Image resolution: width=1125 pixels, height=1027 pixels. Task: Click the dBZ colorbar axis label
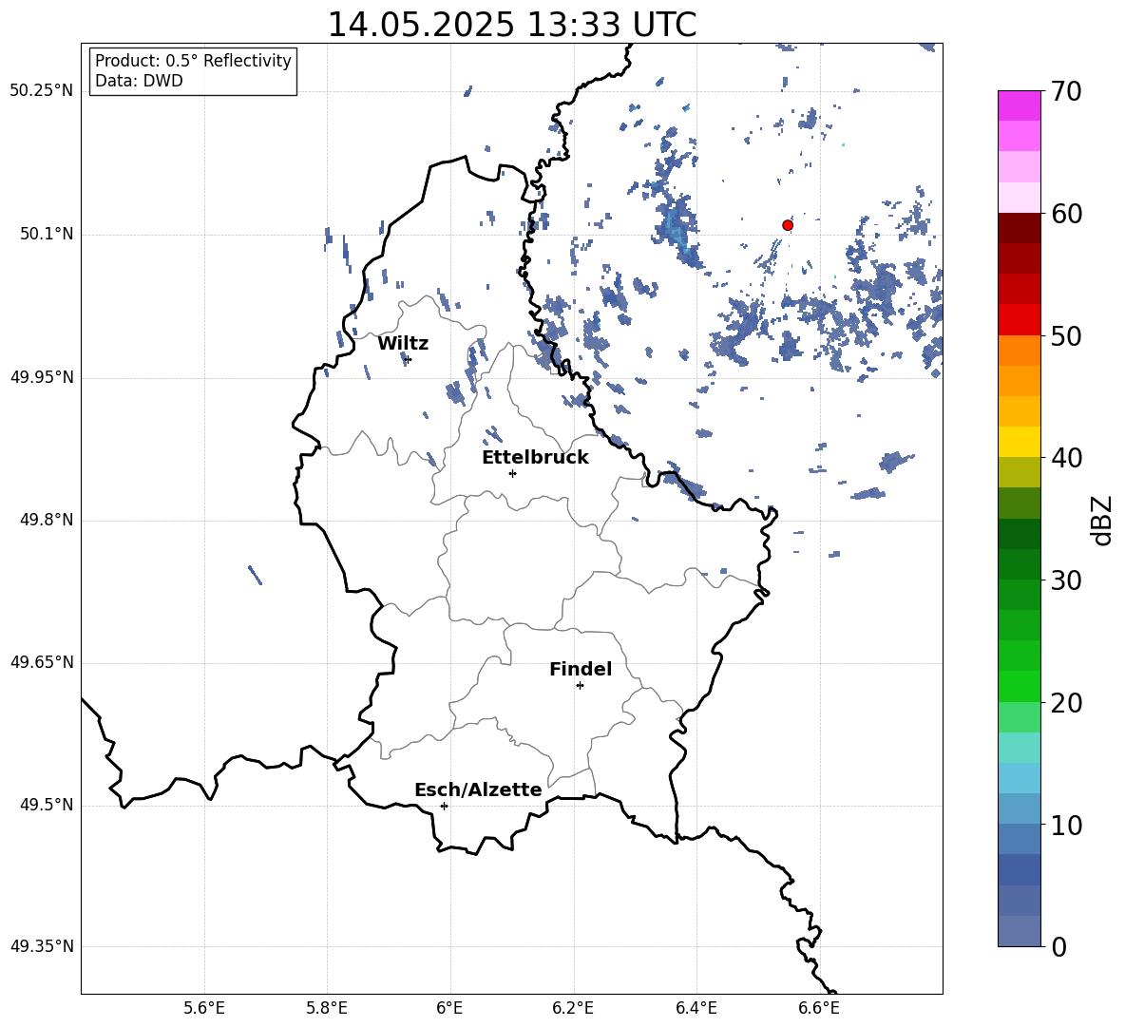point(1102,520)
